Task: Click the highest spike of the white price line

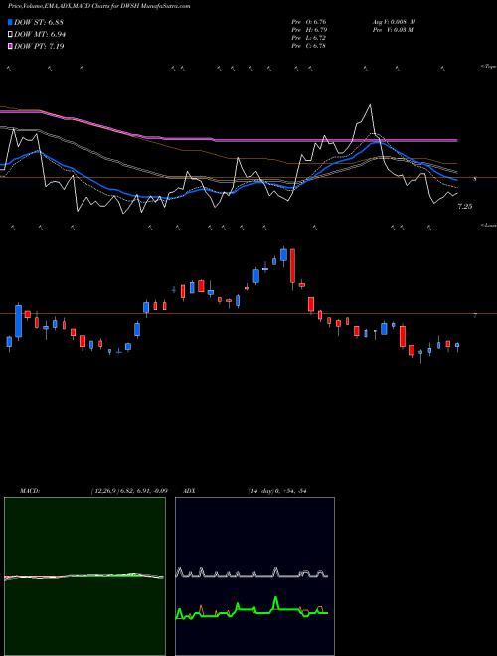Action: pos(370,105)
